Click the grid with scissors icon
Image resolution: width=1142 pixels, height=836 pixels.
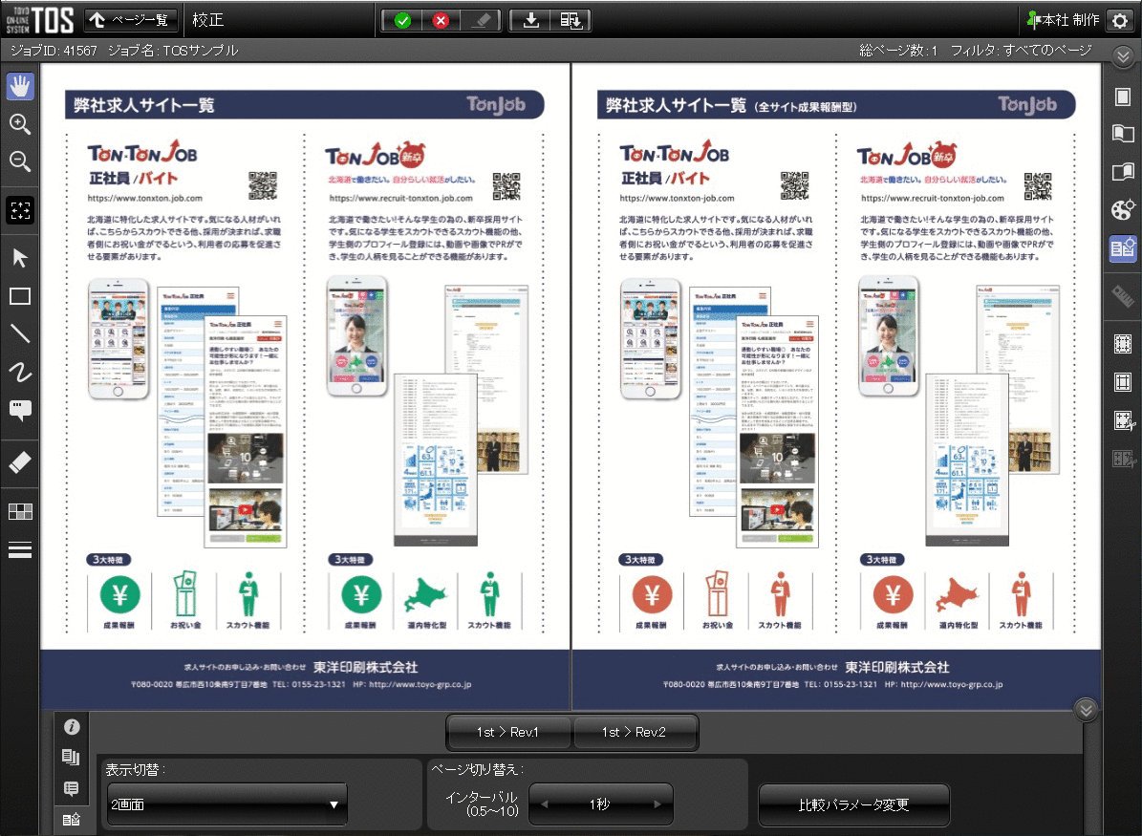coord(1123,420)
